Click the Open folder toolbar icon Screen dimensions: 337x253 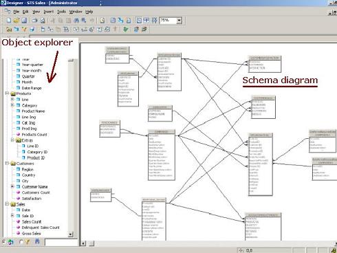point(17,21)
